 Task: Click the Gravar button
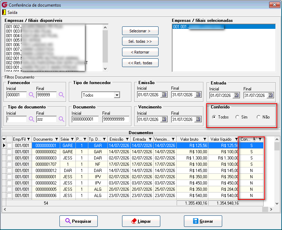click(203, 221)
